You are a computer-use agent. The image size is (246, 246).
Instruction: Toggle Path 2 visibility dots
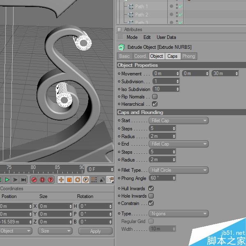tap(177, 14)
